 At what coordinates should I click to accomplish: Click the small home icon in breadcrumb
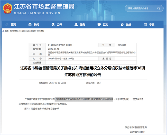[4, 31]
